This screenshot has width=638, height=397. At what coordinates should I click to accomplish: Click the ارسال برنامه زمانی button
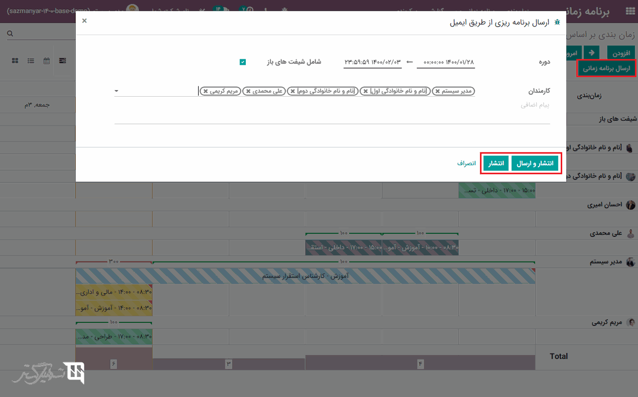click(x=607, y=69)
